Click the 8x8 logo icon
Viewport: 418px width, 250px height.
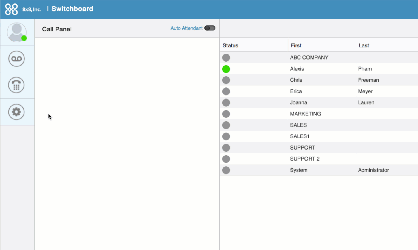pos(11,9)
